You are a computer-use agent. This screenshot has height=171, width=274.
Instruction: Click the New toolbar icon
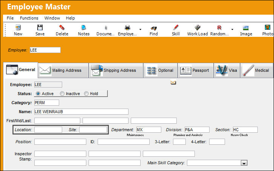pos(18,27)
